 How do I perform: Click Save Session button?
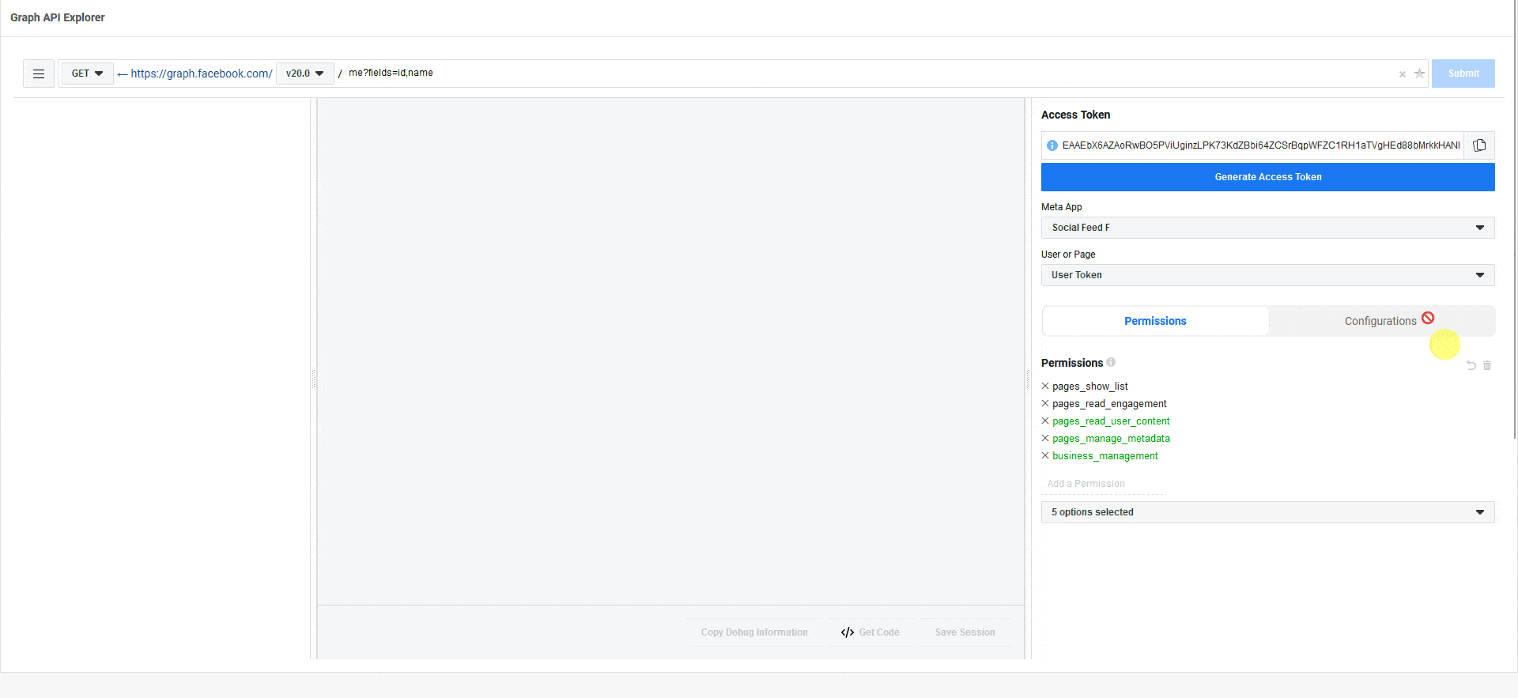(x=965, y=632)
